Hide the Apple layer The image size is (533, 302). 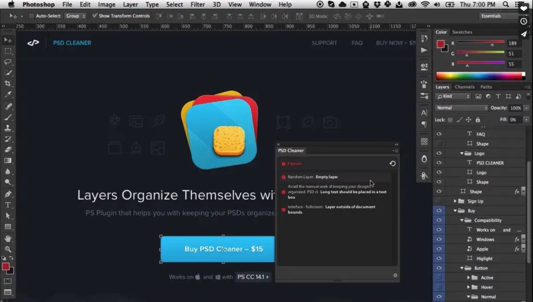(439, 249)
